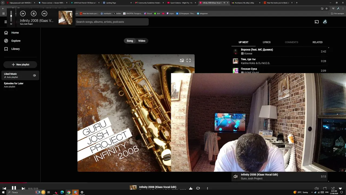Open Discord bookmark
Viewport: 346px width, 195px height.
click(148, 14)
